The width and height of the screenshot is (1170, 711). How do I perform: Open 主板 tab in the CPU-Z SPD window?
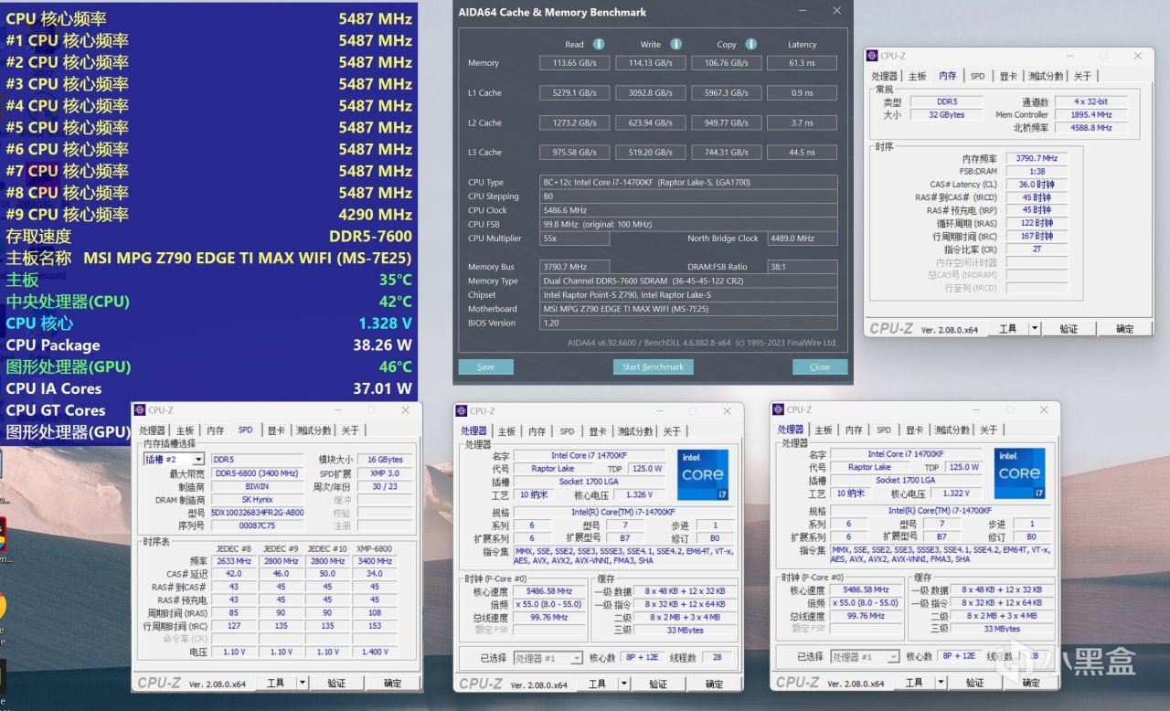point(185,430)
